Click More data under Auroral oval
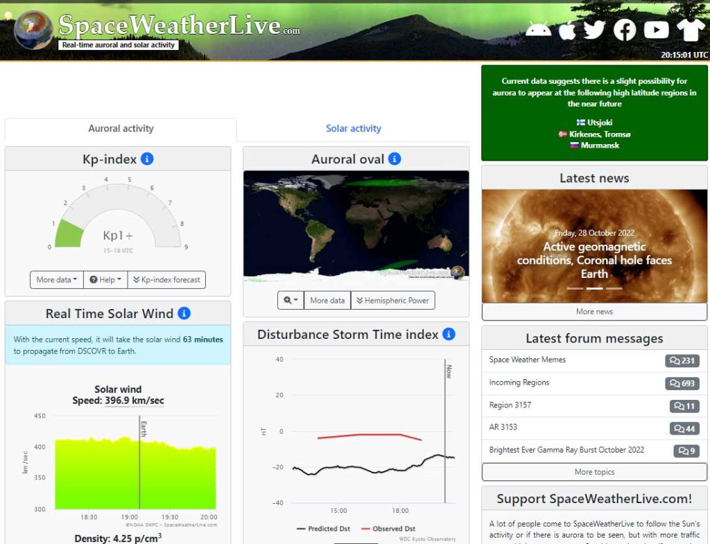 pos(327,300)
